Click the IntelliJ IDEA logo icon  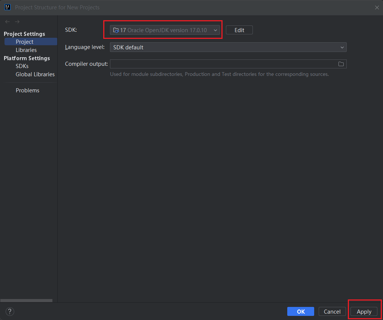(7, 7)
